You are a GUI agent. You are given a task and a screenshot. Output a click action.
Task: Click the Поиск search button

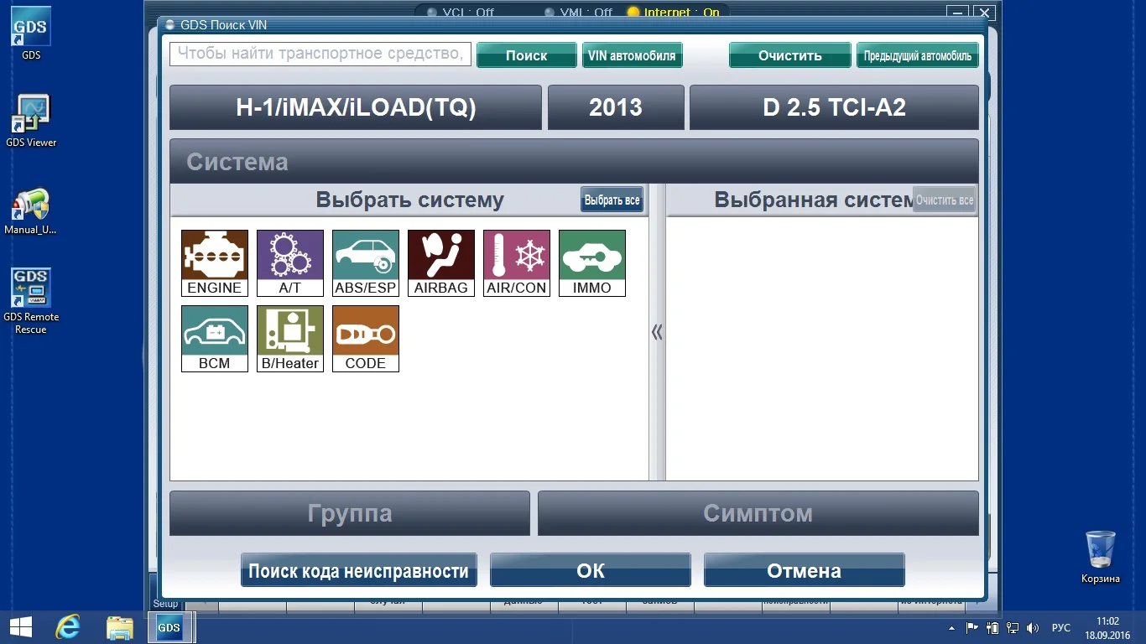[x=527, y=55]
